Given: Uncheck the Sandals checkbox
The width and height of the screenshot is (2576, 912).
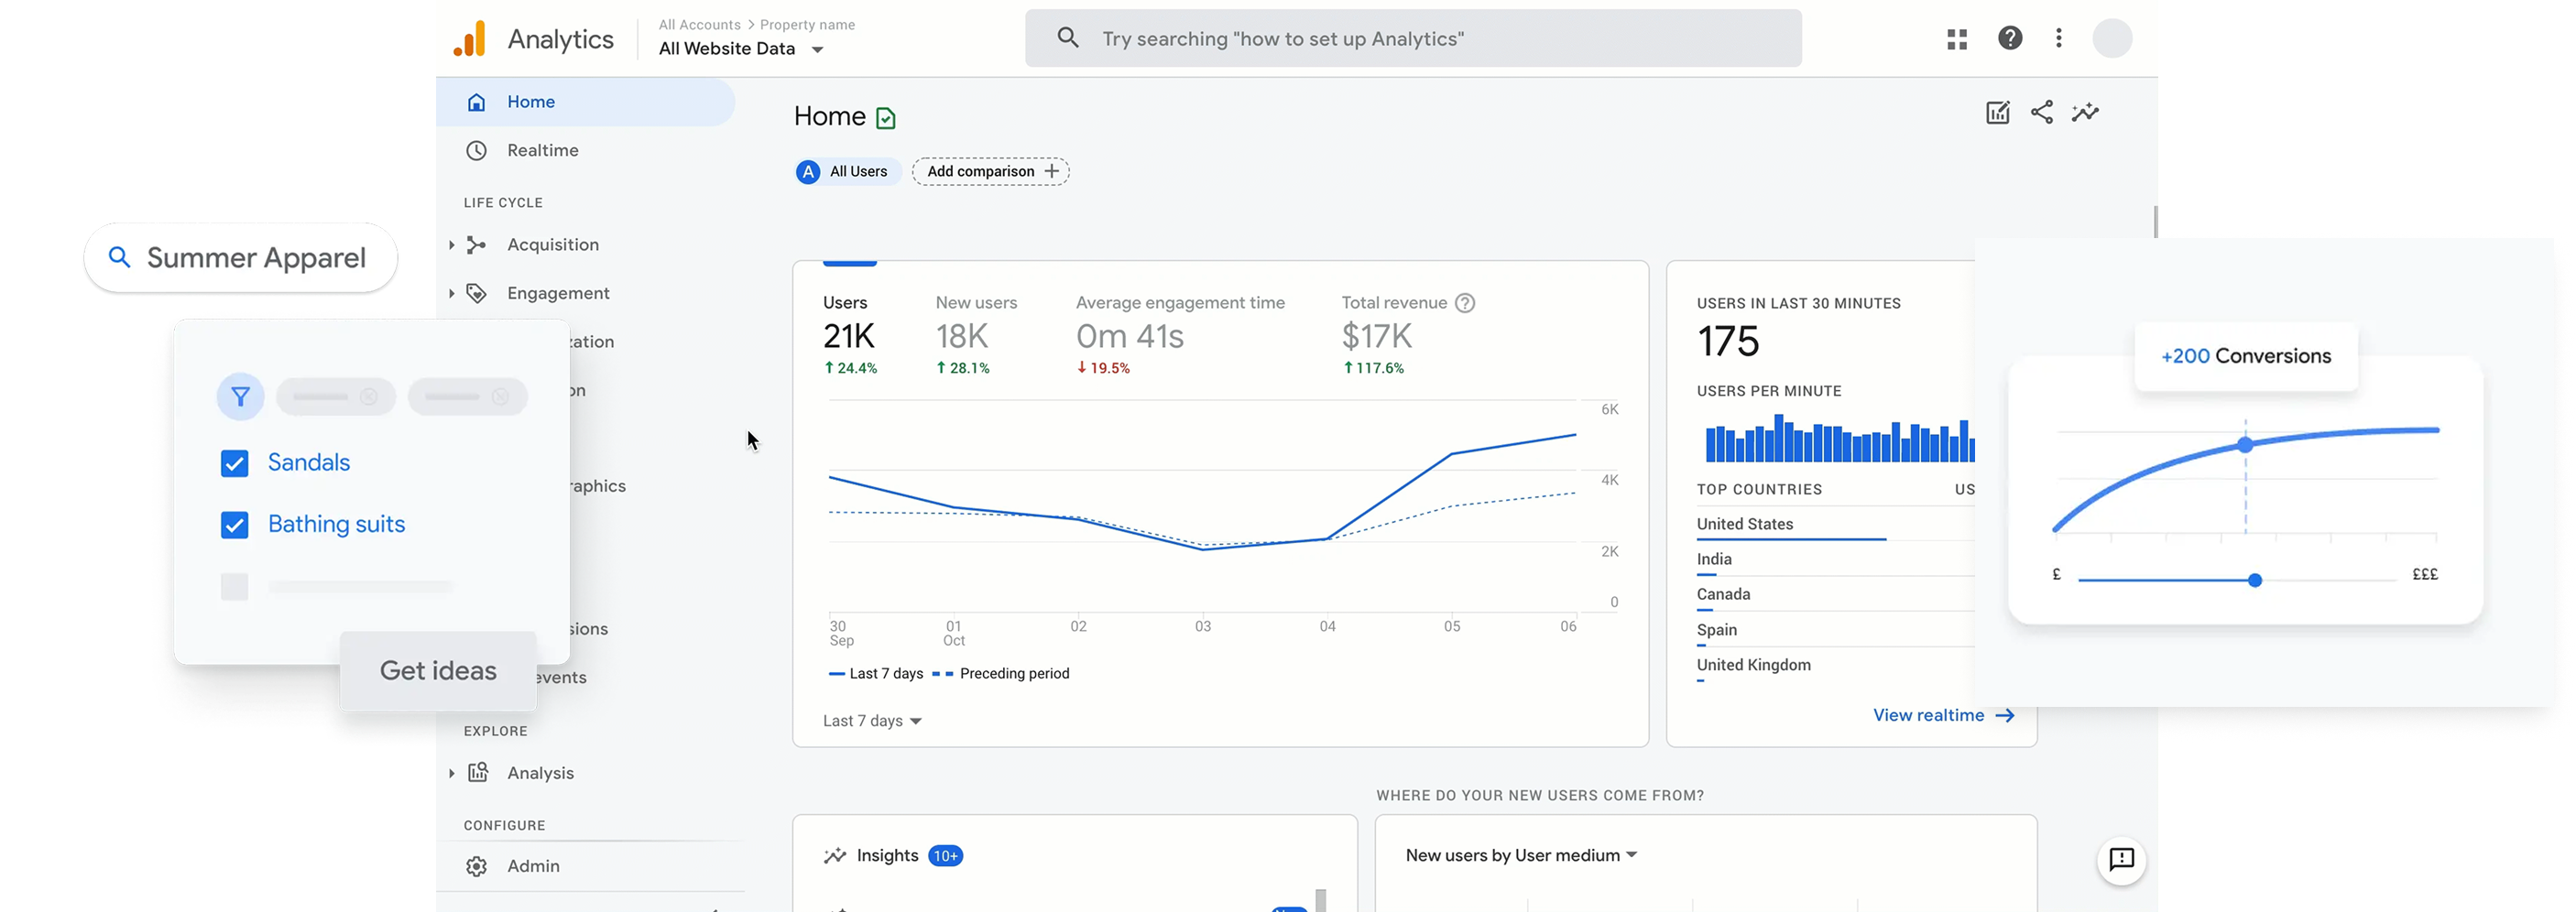Looking at the screenshot, I should 234,464.
